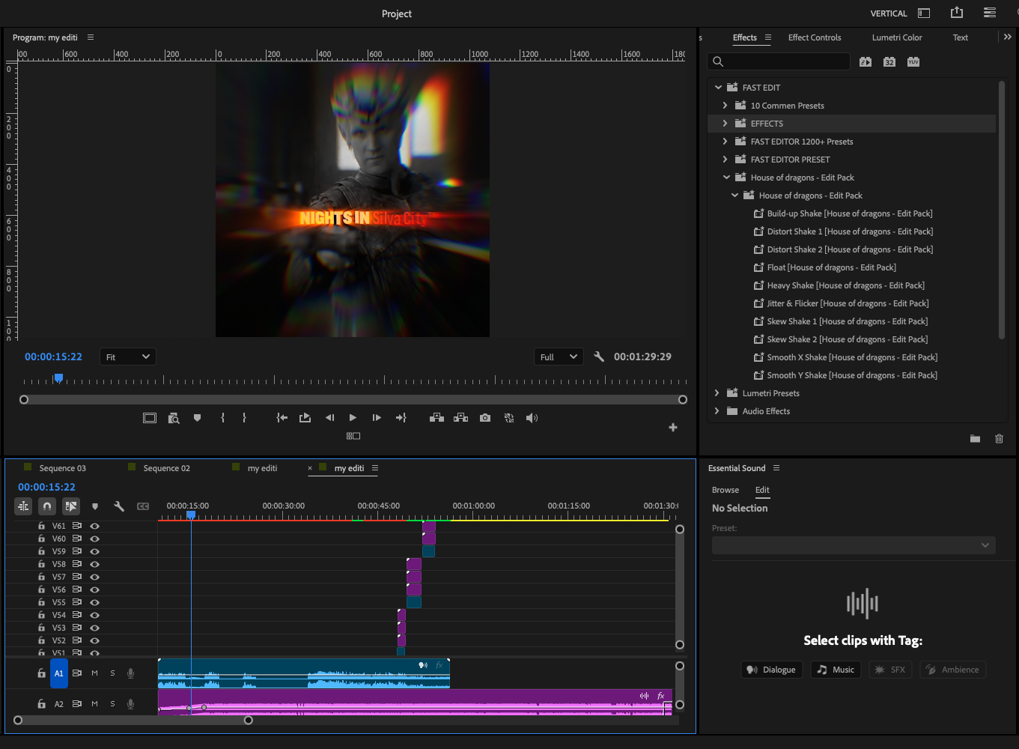Select Jitter & Flicker preset
This screenshot has height=749, width=1019.
point(848,303)
